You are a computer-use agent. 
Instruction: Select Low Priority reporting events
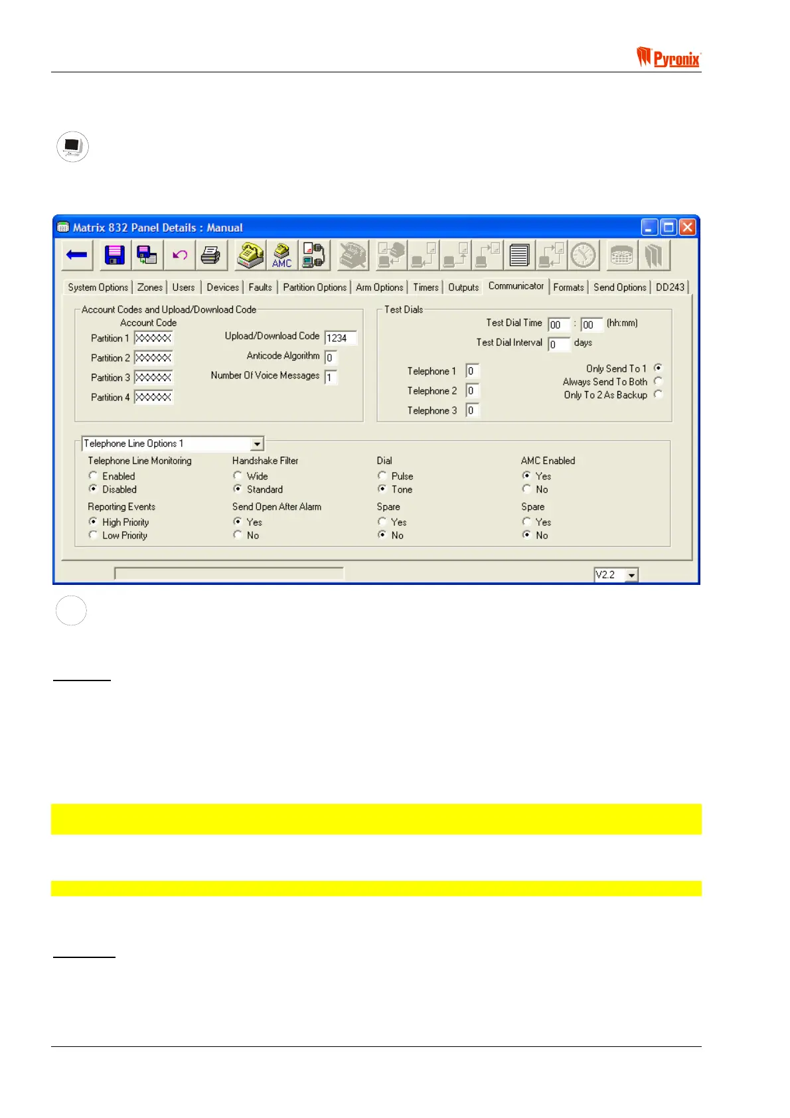[94, 535]
